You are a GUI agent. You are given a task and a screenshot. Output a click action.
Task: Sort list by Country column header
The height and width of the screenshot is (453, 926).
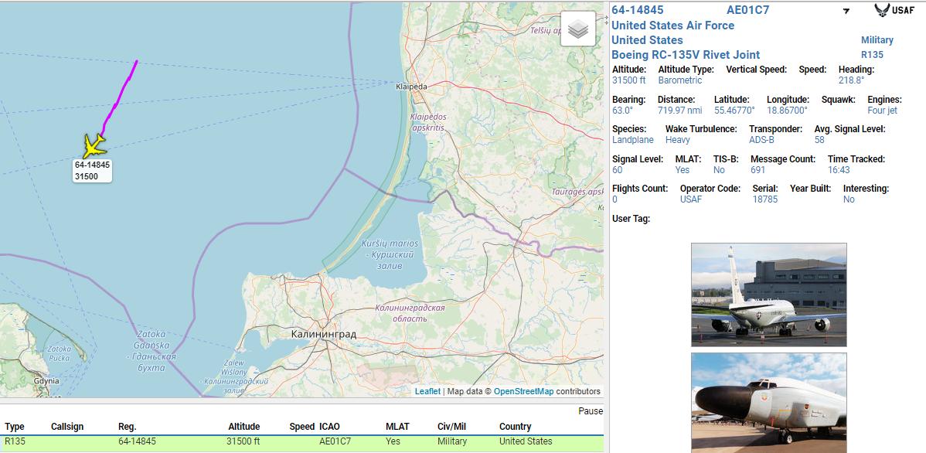tap(515, 427)
